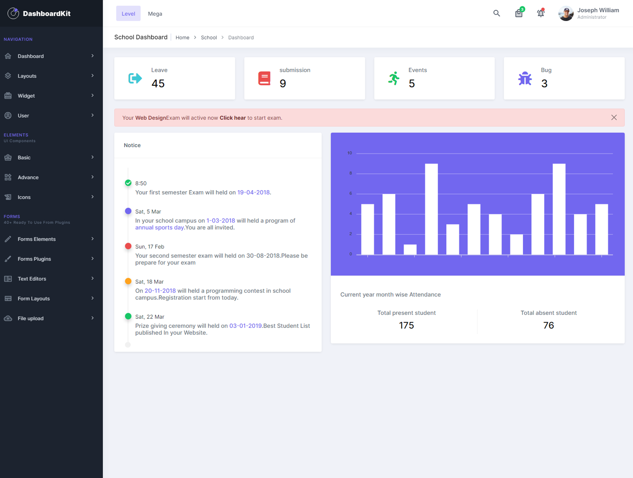Dismiss the Web Design exam alert
The width and height of the screenshot is (633, 478).
614,117
